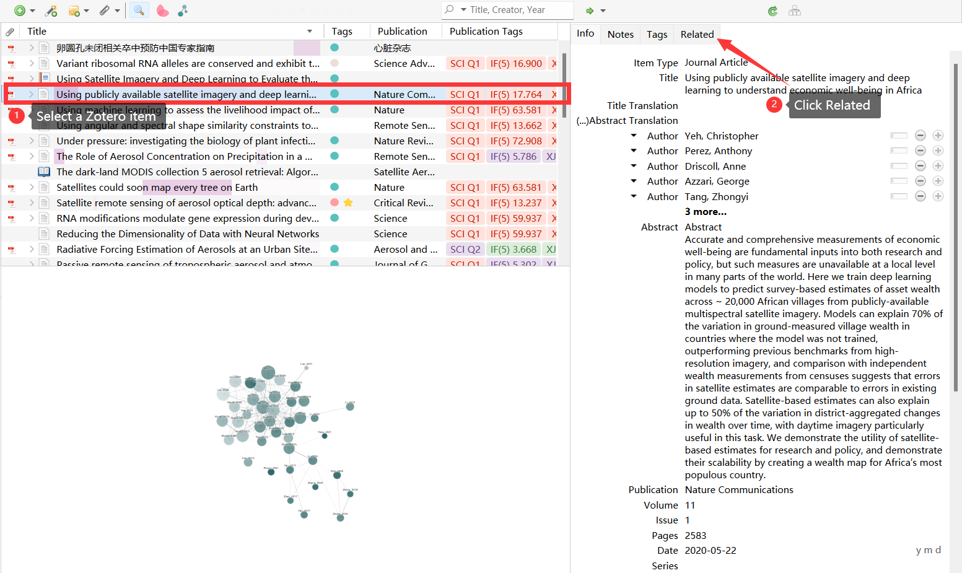Expand the RNA modifications modulate gene row
This screenshot has width=962, height=573.
[31, 218]
